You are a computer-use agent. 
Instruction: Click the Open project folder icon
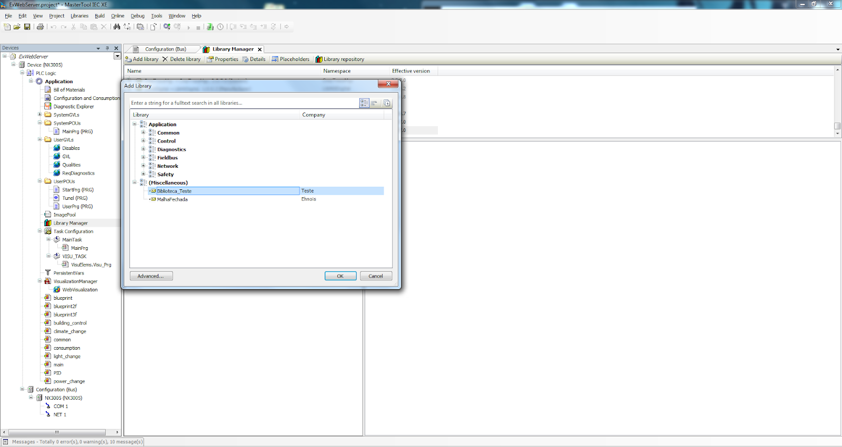(x=17, y=27)
